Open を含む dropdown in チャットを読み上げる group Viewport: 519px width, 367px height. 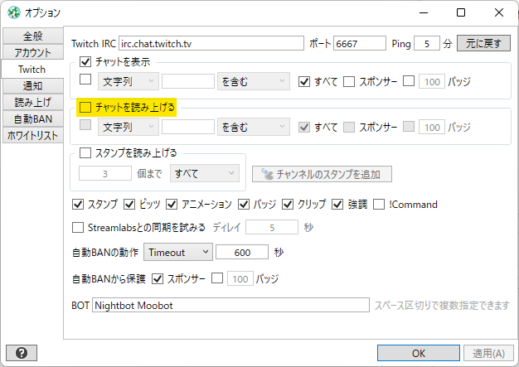click(254, 127)
